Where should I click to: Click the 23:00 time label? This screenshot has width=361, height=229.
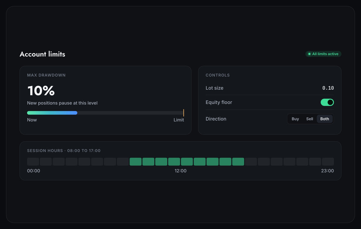[327, 171]
